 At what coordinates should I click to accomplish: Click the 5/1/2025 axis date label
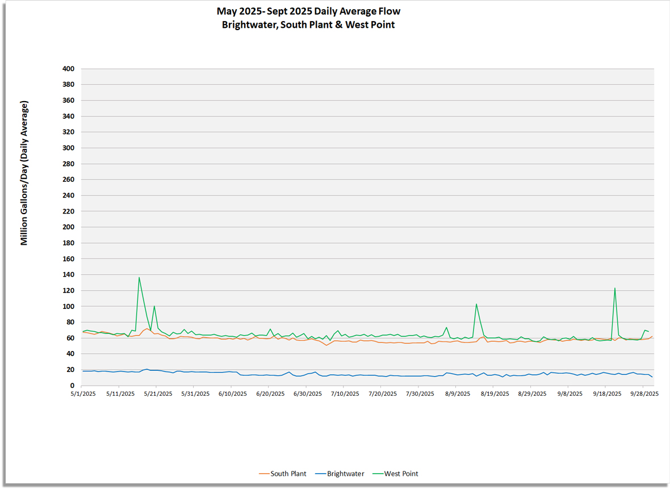[x=83, y=392]
